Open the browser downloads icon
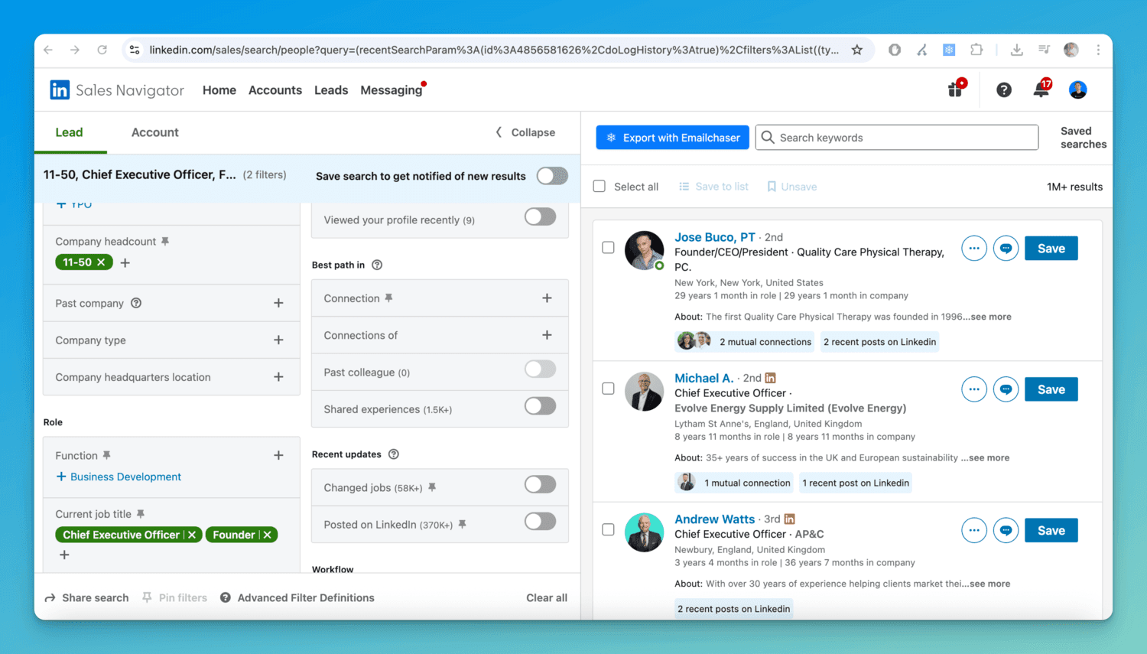Viewport: 1147px width, 654px height. tap(1016, 50)
